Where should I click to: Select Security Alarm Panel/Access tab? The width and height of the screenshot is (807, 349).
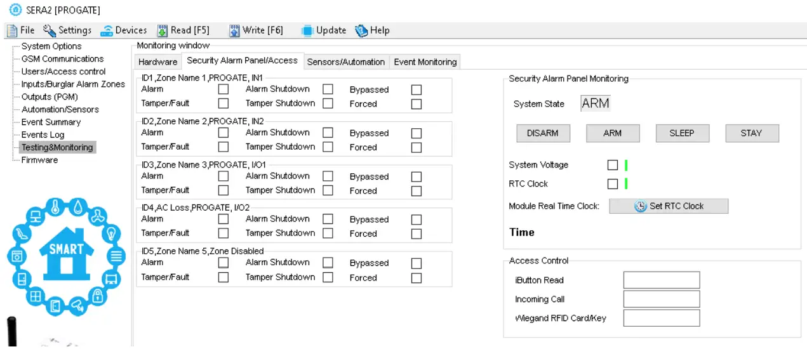[243, 60]
